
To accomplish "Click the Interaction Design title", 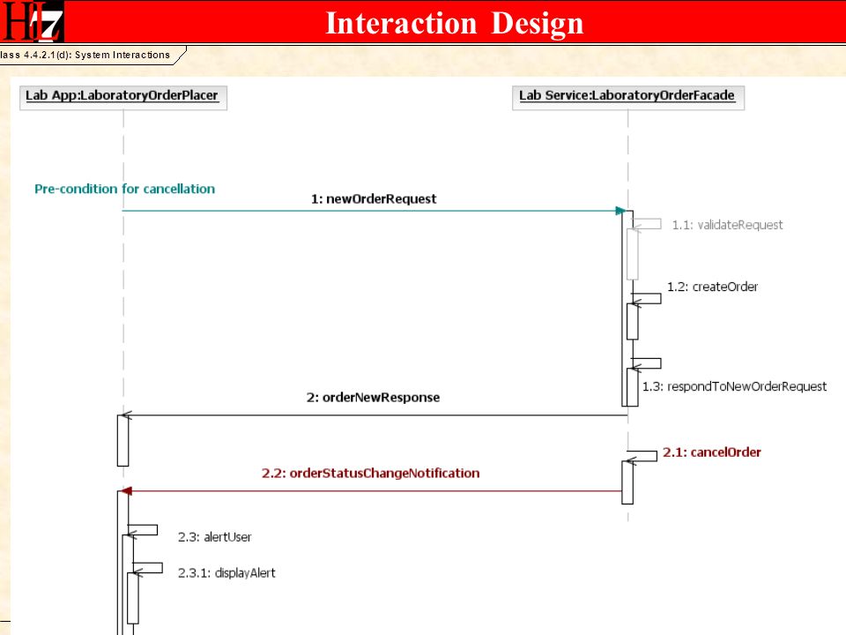I will click(455, 23).
